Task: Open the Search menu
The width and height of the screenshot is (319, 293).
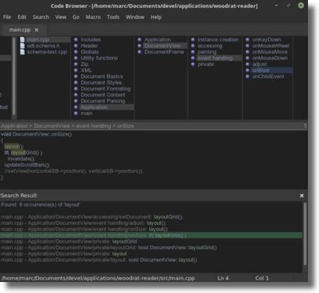Action: tap(41, 17)
